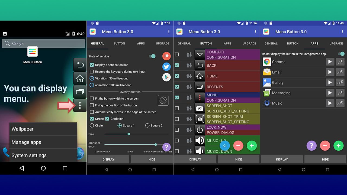Check Fit the button width to the screen
Image resolution: width=347 pixels, height=195 pixels.
92,99
